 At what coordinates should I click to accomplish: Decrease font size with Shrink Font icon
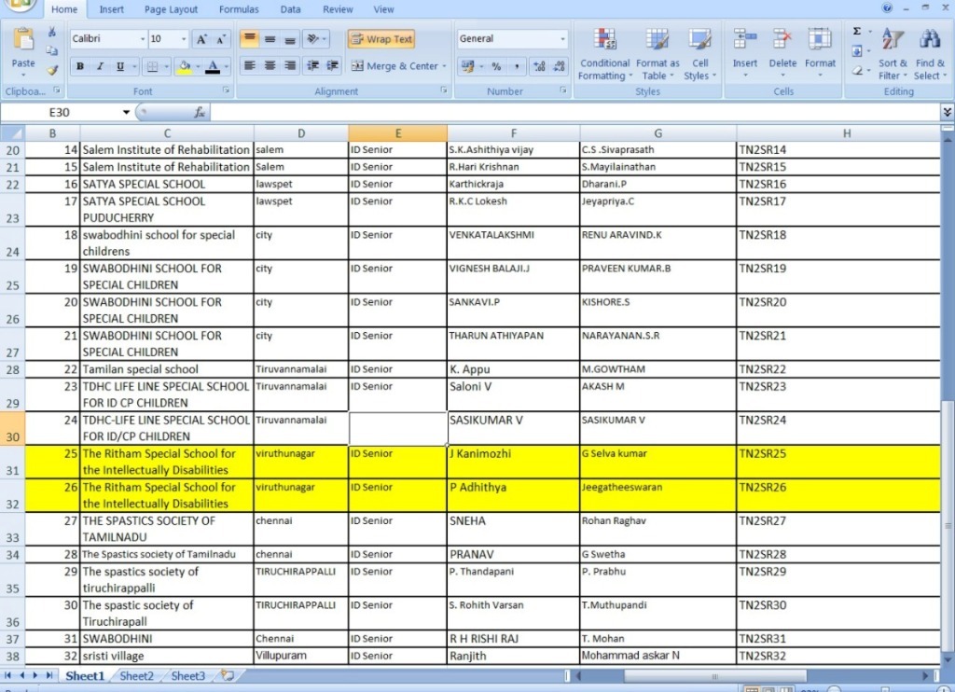click(x=220, y=39)
